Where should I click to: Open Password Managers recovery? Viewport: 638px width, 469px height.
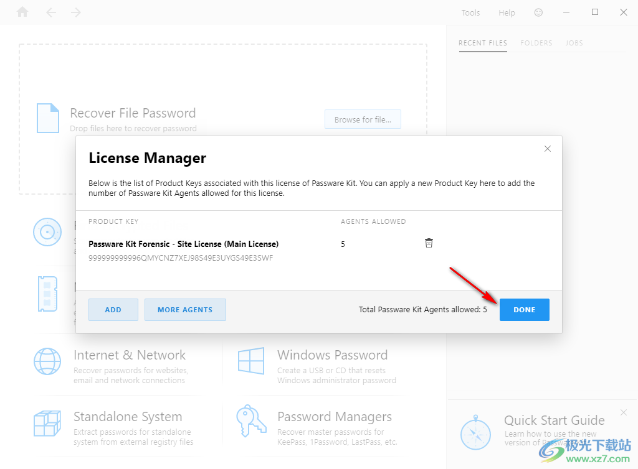tap(335, 416)
